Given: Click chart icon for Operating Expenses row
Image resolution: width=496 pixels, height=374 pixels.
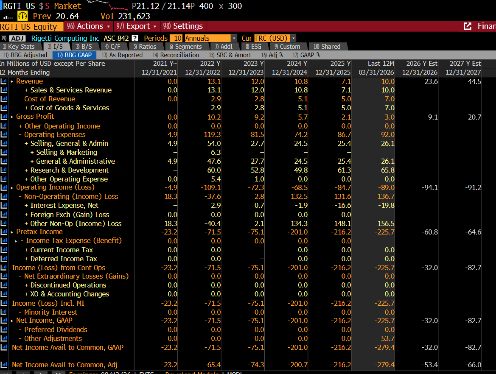Looking at the screenshot, I should 4,135.
